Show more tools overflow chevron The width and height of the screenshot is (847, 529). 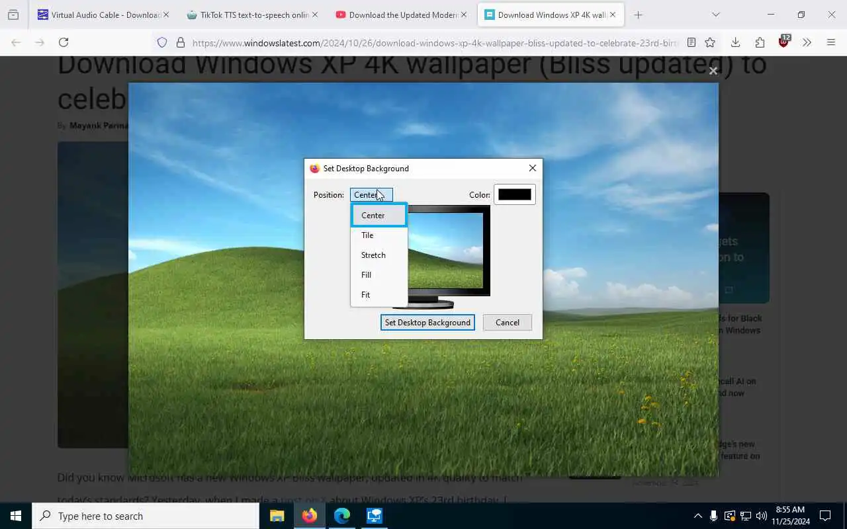807,42
